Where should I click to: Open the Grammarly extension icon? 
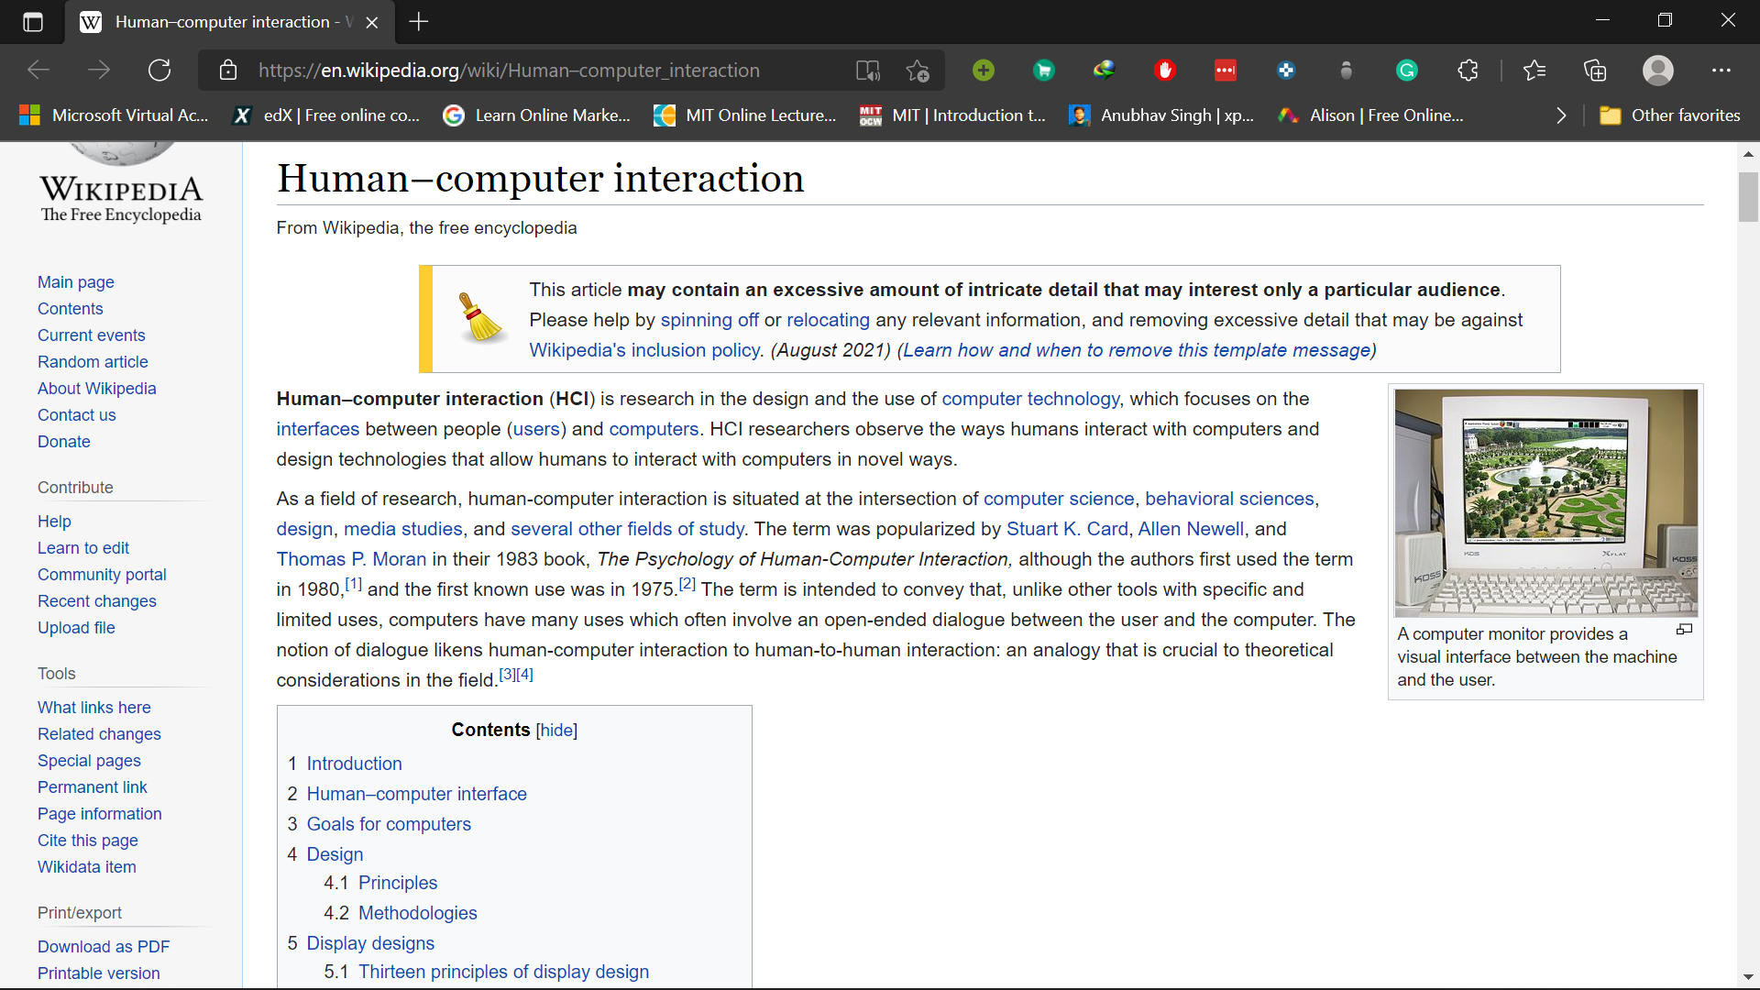(x=1407, y=71)
